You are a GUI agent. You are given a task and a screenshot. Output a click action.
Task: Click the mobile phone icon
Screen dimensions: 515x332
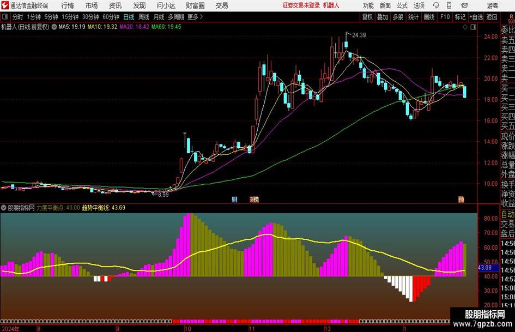pyautogui.click(x=449, y=5)
